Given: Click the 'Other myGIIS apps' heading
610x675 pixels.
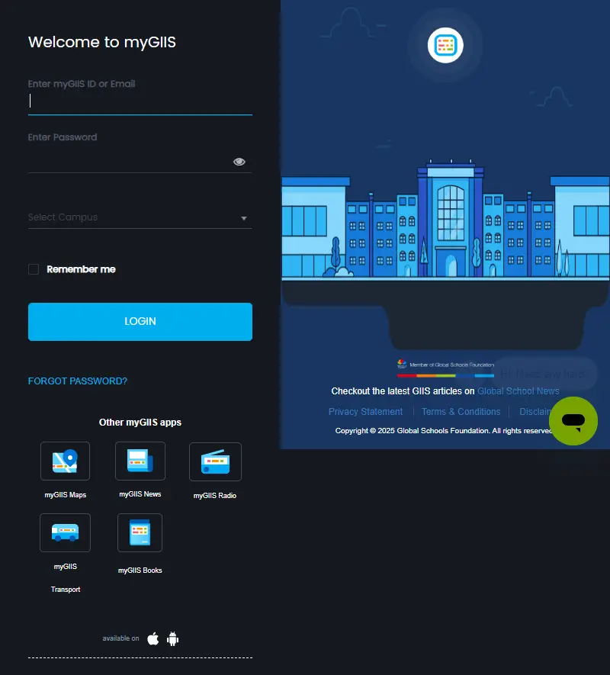Looking at the screenshot, I should click(140, 423).
